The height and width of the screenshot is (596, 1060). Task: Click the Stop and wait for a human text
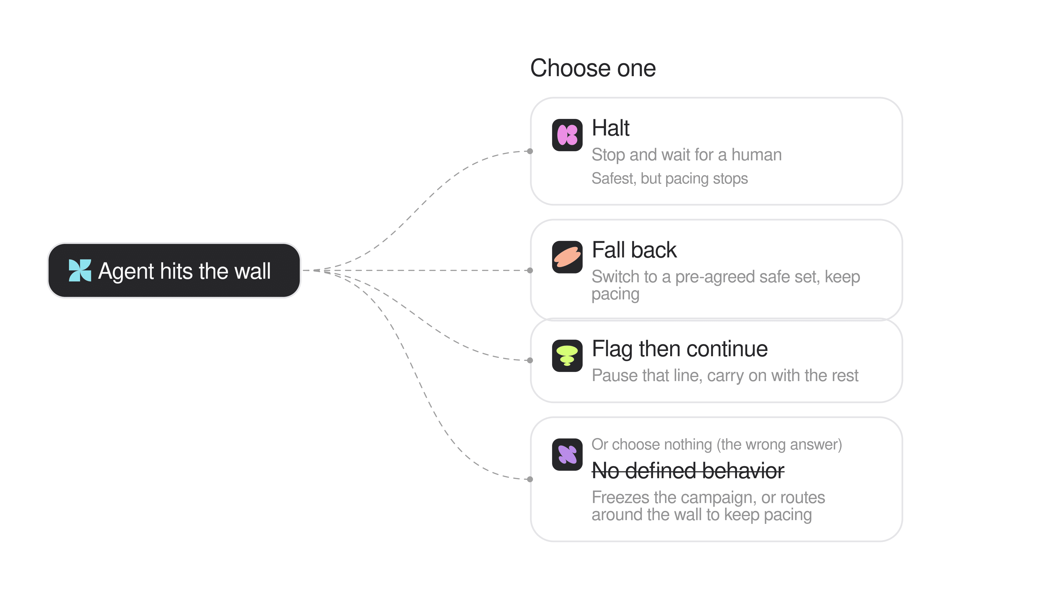(686, 155)
